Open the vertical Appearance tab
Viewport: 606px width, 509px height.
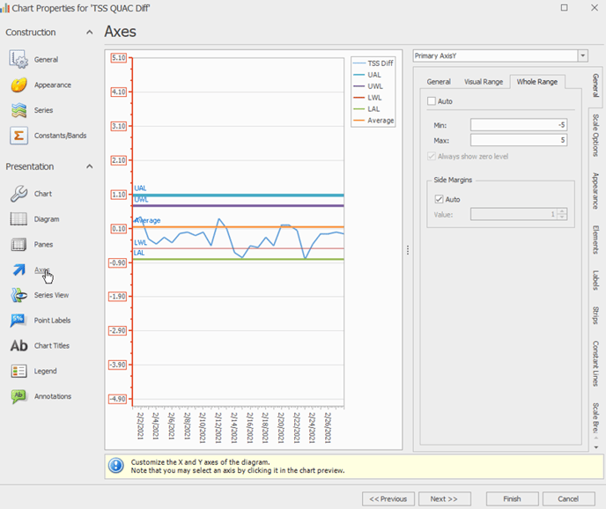[x=595, y=190]
